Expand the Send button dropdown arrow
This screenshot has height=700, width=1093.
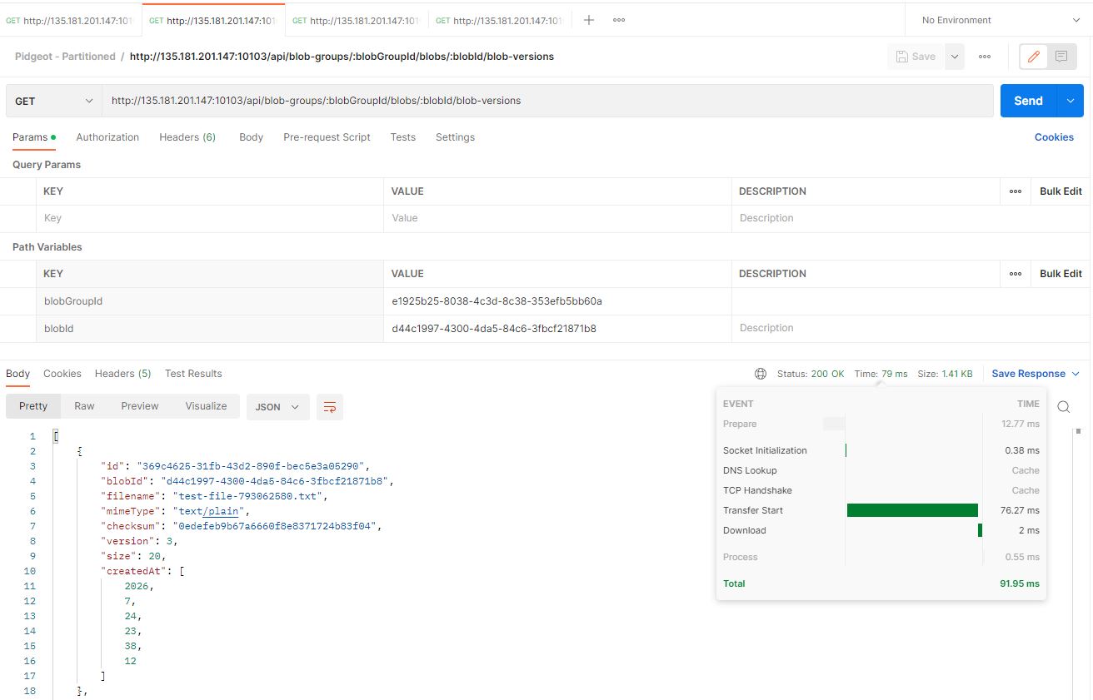pos(1071,101)
